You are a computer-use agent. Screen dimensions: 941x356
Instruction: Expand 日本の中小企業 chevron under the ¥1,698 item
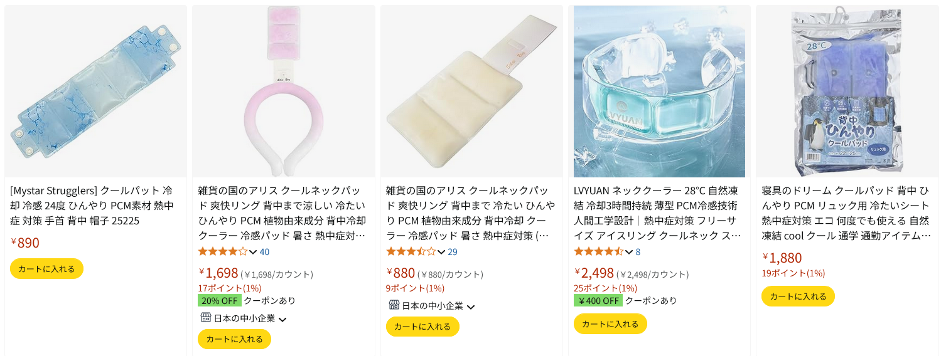pyautogui.click(x=282, y=319)
